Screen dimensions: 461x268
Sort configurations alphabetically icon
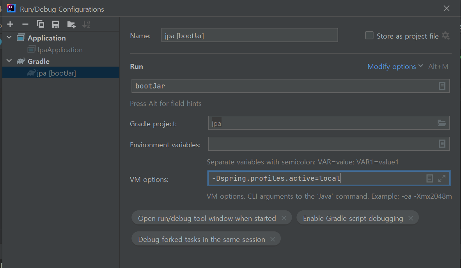pyautogui.click(x=86, y=24)
